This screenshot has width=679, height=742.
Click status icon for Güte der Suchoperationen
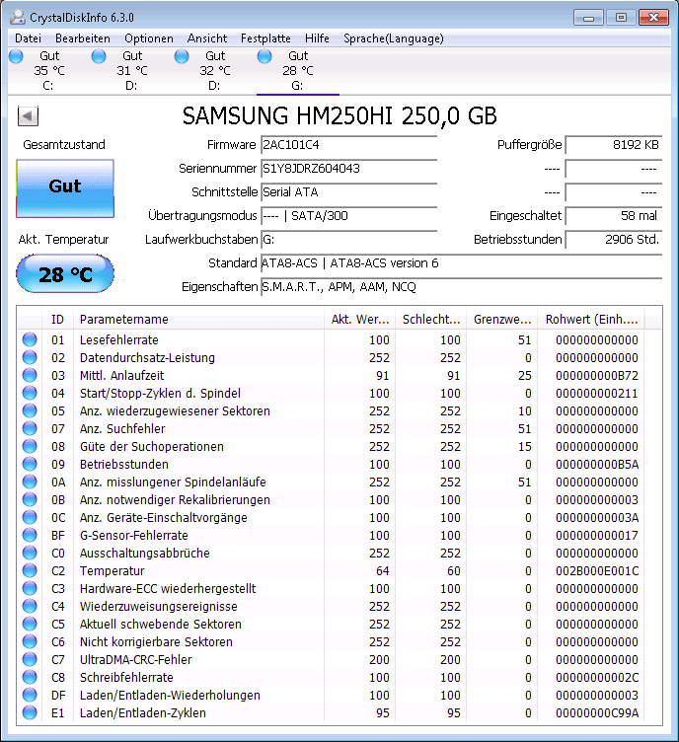coord(30,446)
